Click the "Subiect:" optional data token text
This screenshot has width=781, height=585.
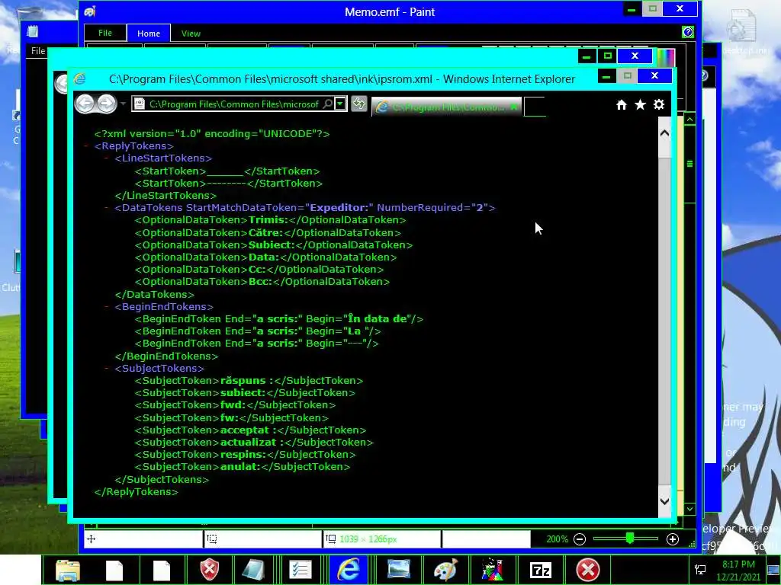coord(272,245)
